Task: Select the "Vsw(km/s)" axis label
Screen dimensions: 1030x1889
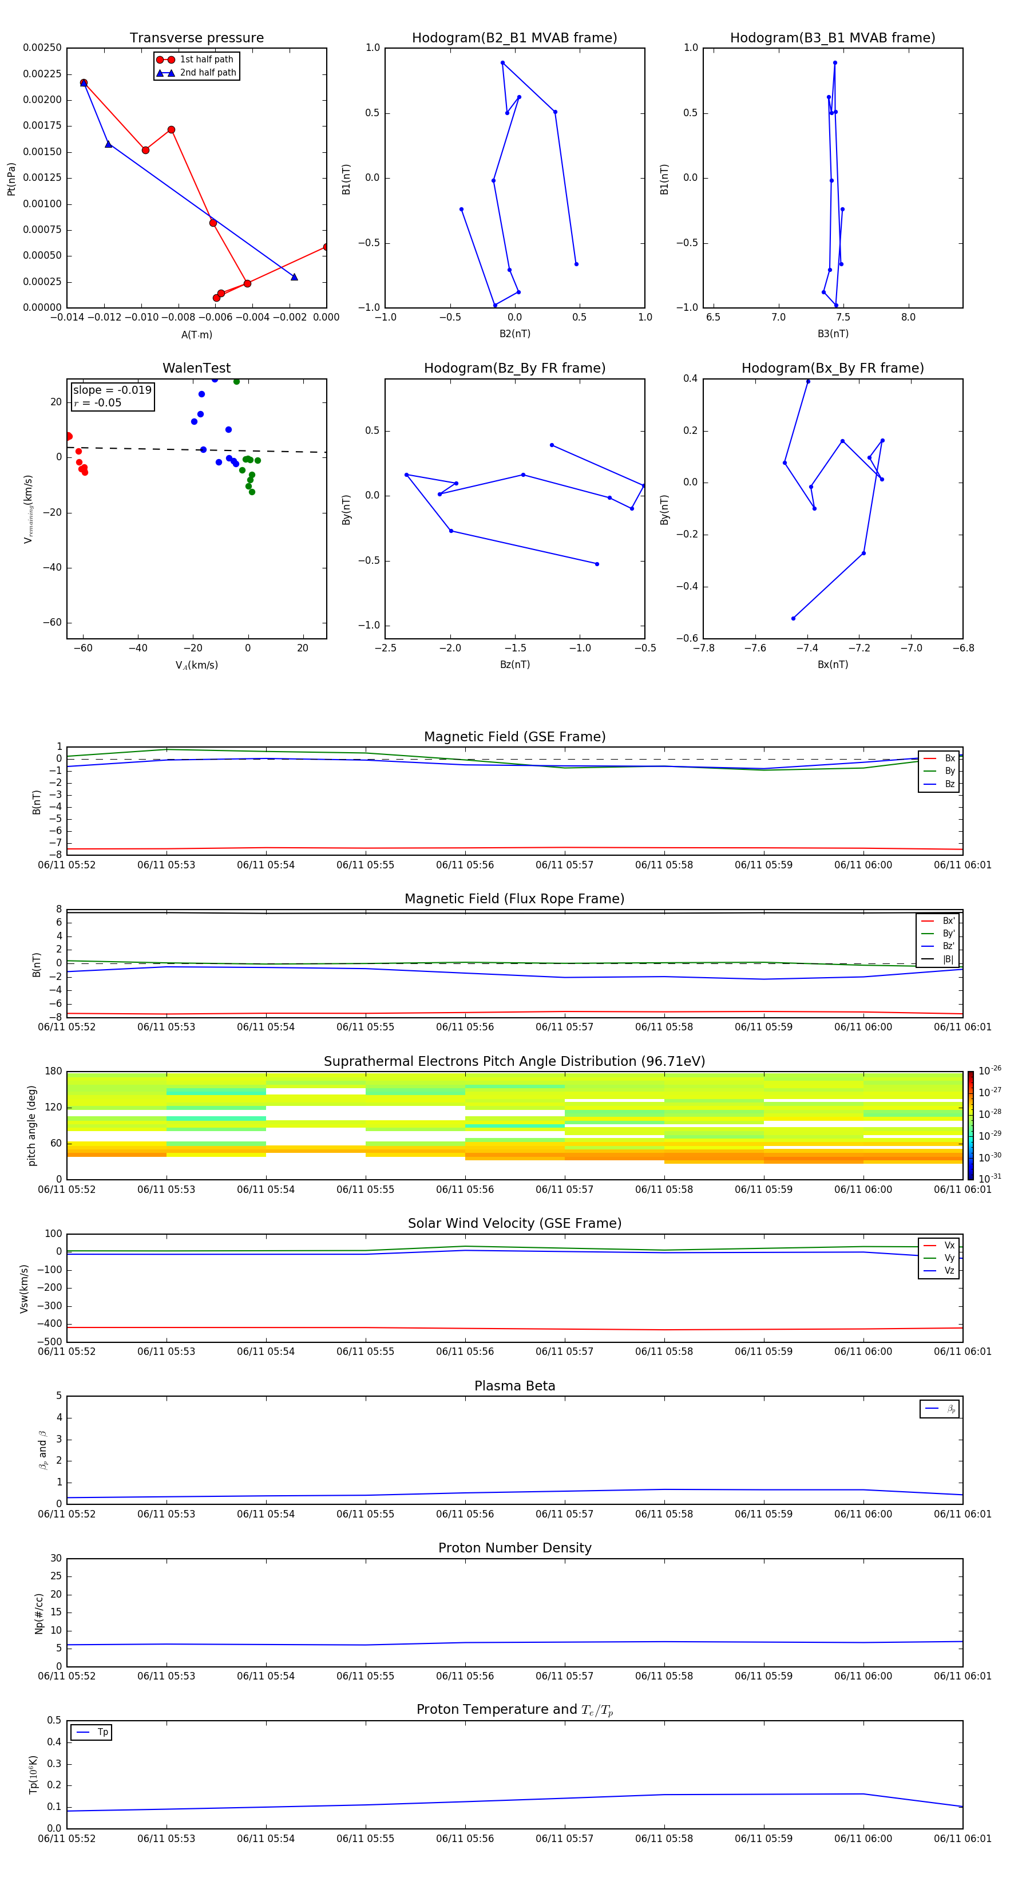Action: [23, 1289]
